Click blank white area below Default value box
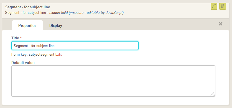The image size is (232, 108). point(113,101)
